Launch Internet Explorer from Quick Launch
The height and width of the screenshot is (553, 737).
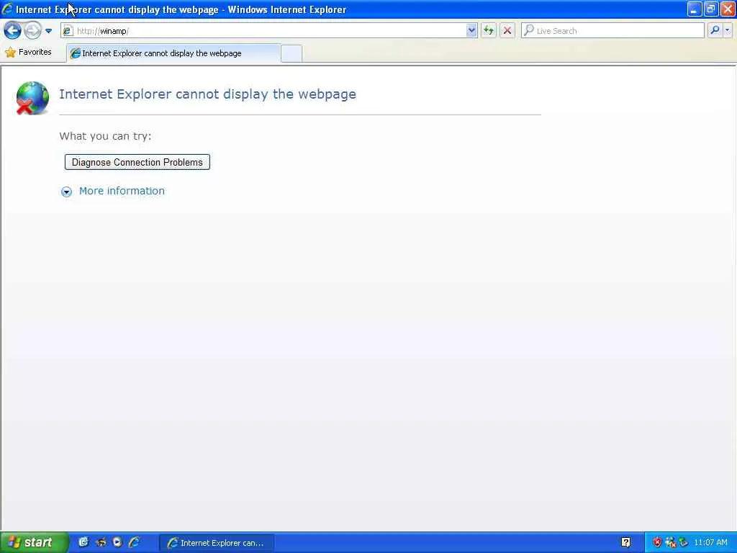(x=135, y=543)
